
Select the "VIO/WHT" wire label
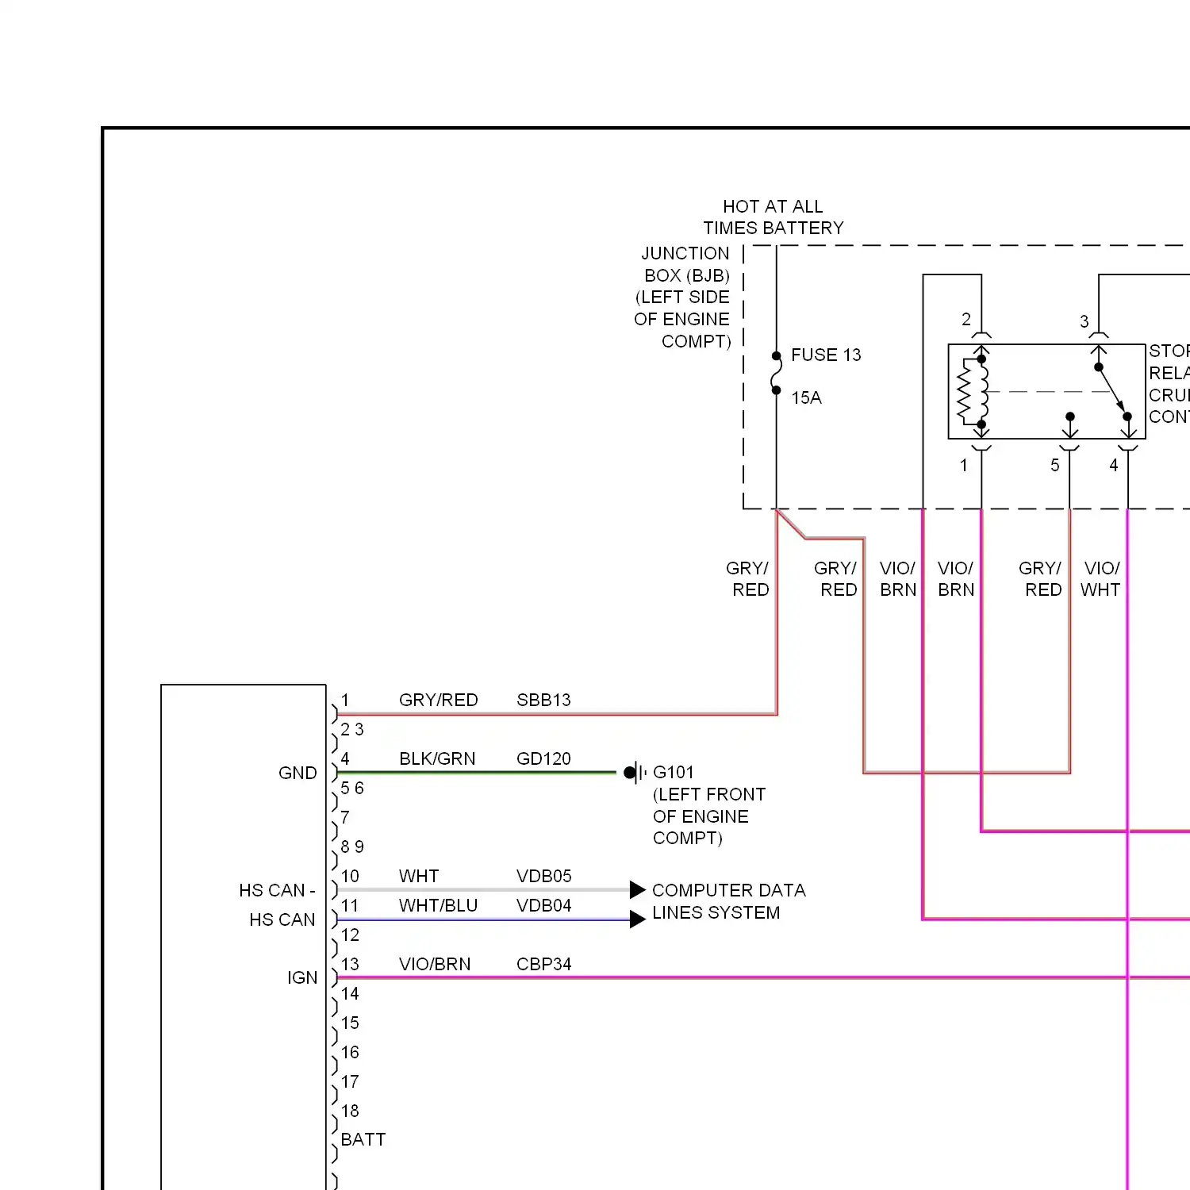1101,579
